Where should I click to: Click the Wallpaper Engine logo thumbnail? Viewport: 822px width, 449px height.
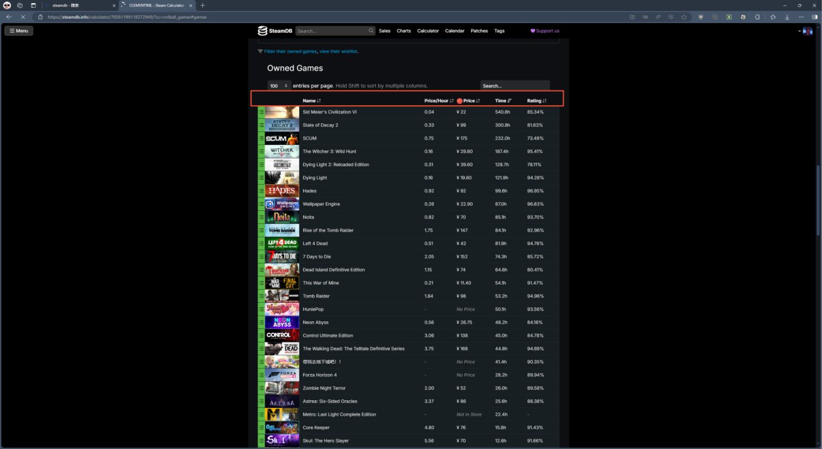(282, 204)
